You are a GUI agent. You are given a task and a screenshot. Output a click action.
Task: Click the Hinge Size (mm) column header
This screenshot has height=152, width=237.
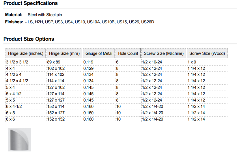click(x=64, y=53)
